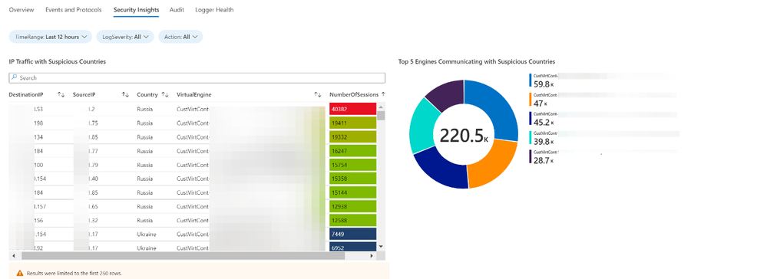
Task: Select the 19411 sessions cell
Action: [352, 123]
